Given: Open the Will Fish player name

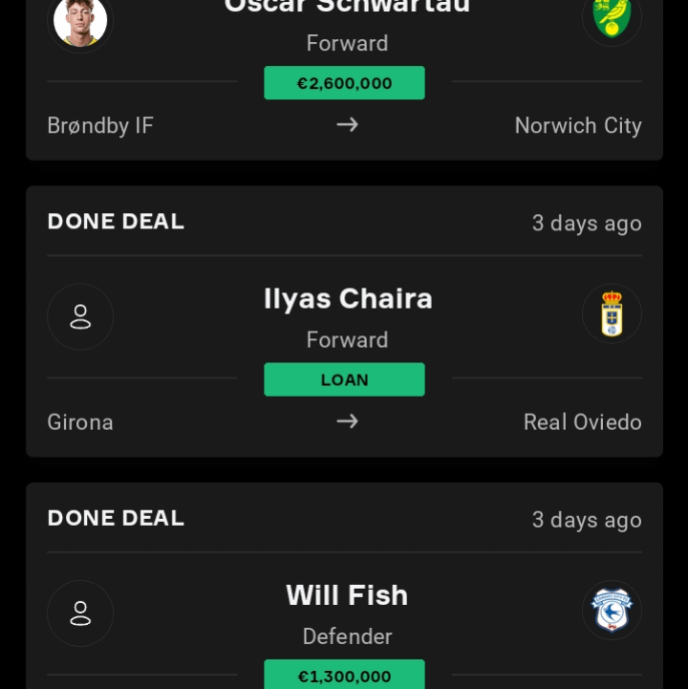Looking at the screenshot, I should (347, 595).
